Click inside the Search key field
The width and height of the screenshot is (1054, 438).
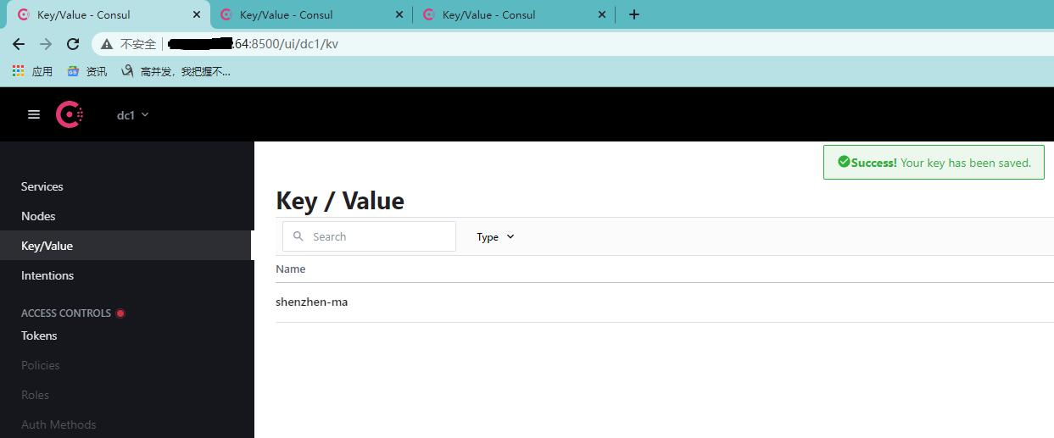(369, 236)
